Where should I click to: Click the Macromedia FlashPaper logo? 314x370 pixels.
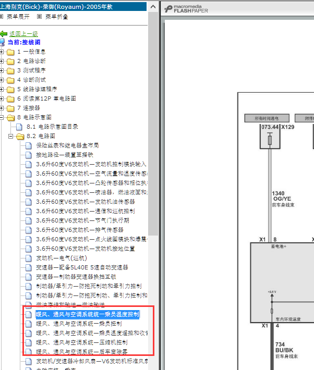click(186, 9)
